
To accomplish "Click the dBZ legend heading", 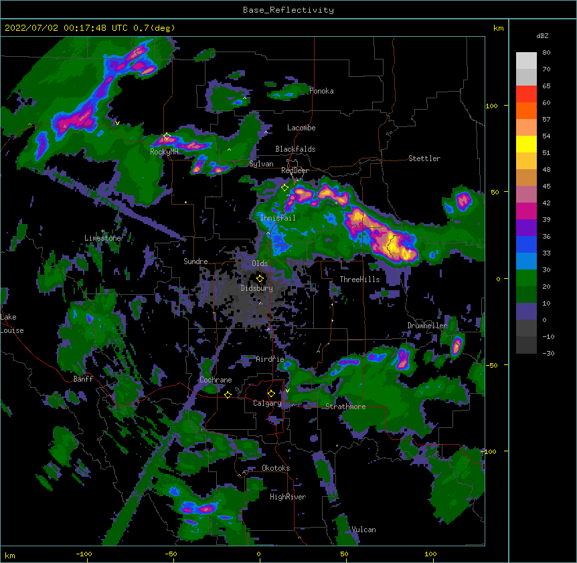I will [x=542, y=36].
